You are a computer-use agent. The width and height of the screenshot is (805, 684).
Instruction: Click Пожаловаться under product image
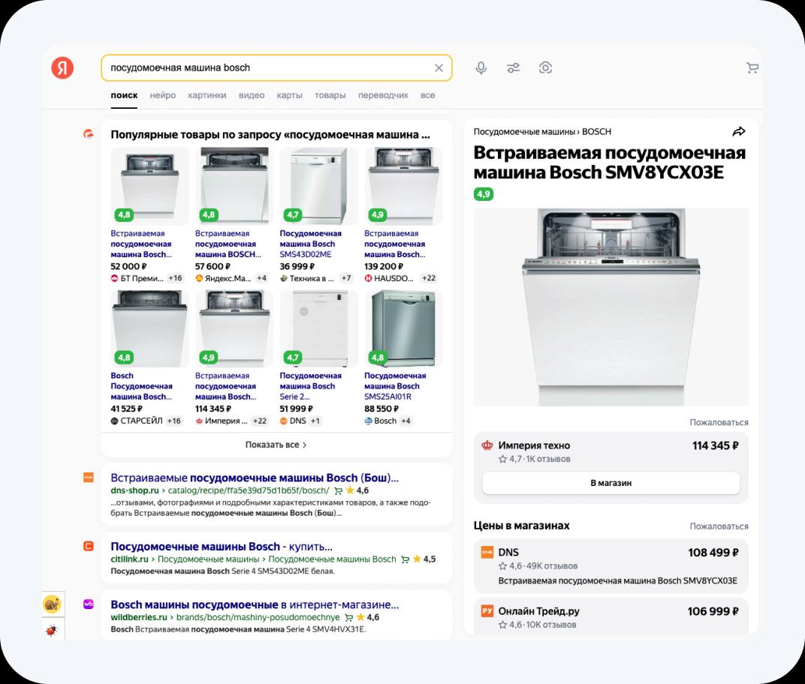[x=719, y=422]
